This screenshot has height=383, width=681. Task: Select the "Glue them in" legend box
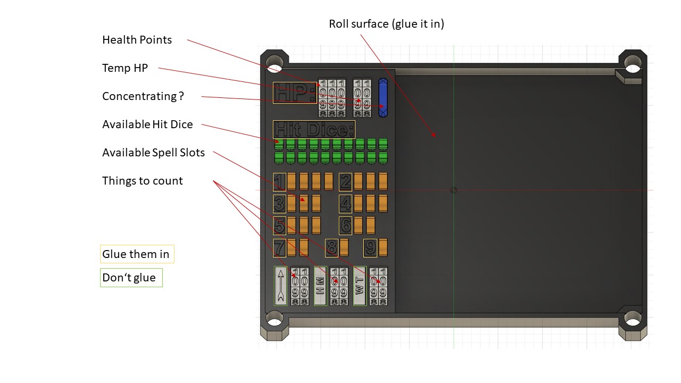click(x=137, y=254)
